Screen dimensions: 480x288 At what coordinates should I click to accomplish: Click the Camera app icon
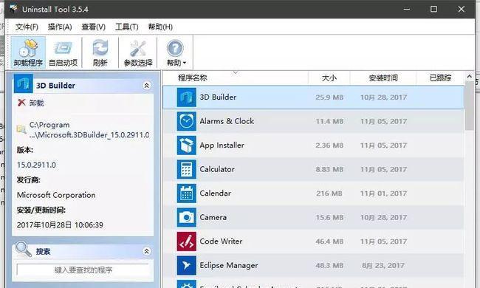186,217
